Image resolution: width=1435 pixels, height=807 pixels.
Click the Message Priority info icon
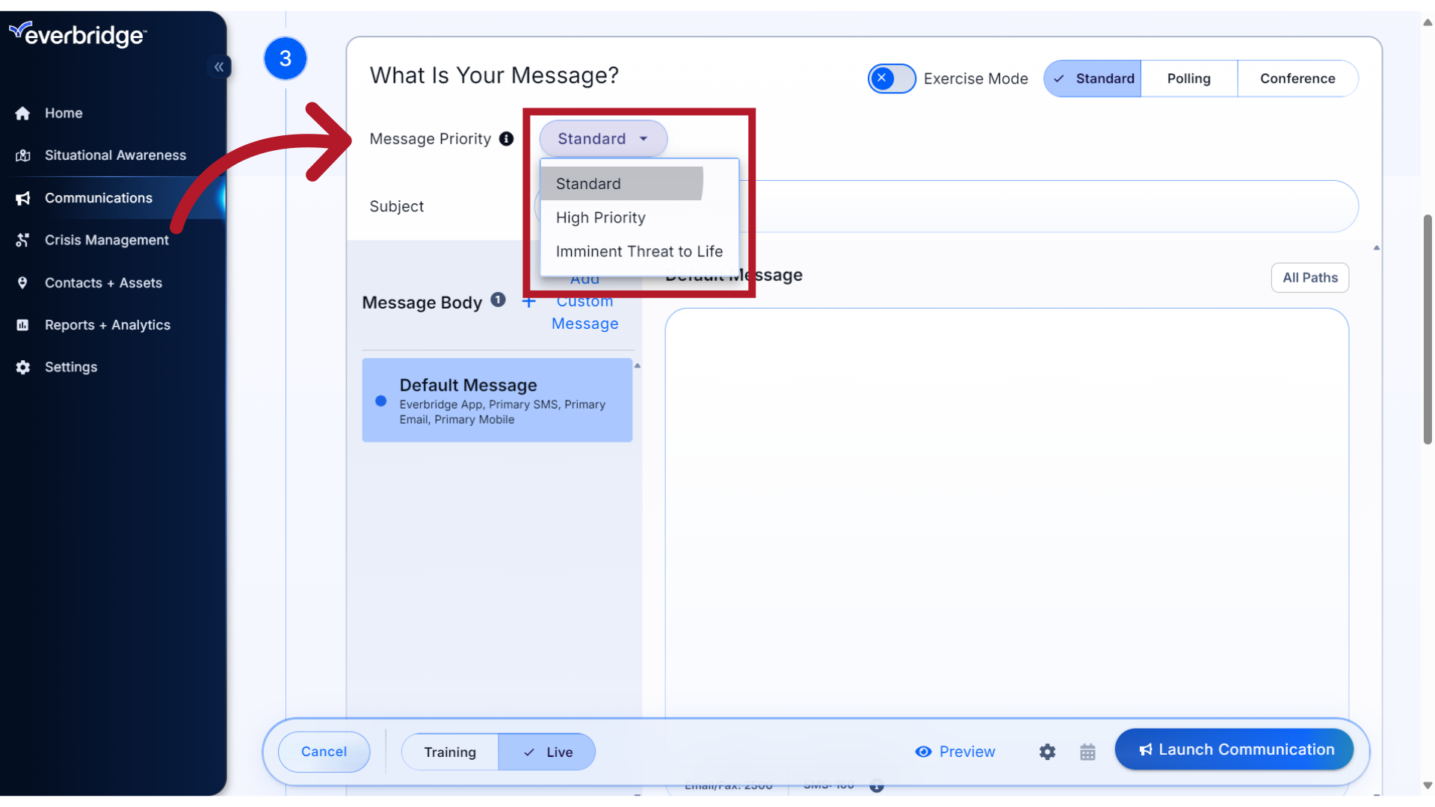tap(507, 138)
